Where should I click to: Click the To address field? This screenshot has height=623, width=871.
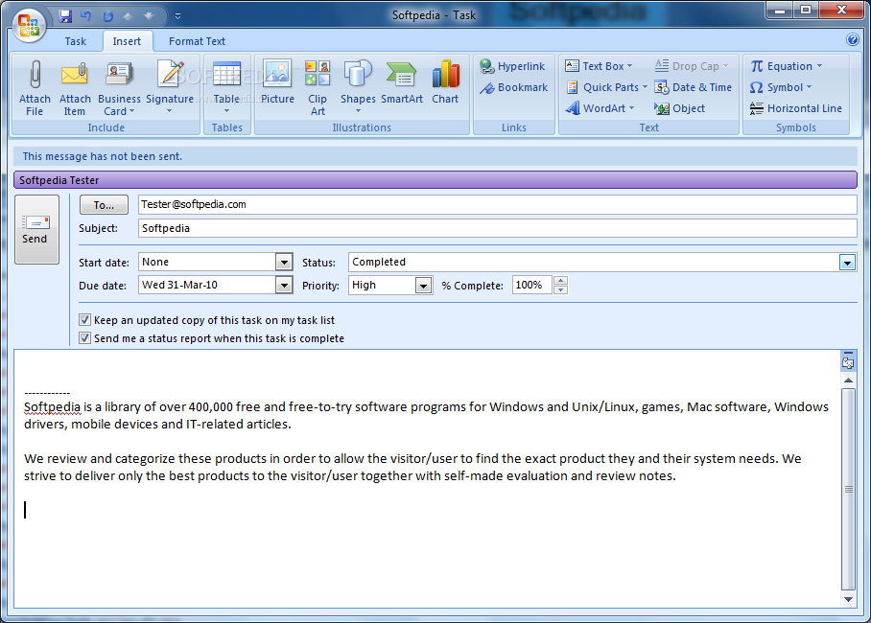[497, 204]
